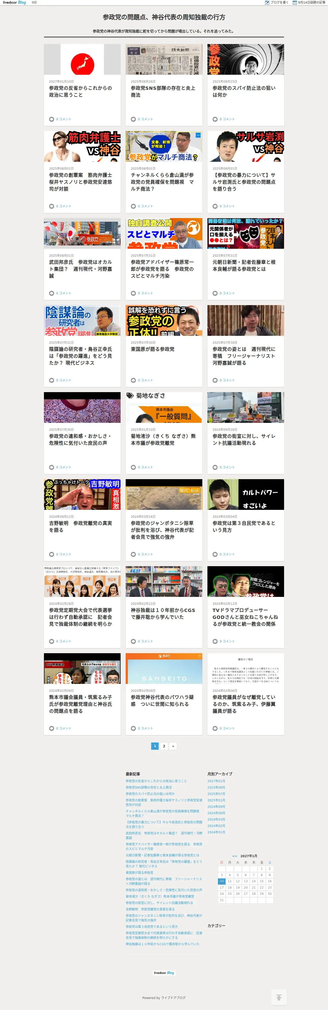328x1010 pixels.
Task: Click comment bubble icon on the ジャンボタニシ除草 post
Action: [133, 554]
